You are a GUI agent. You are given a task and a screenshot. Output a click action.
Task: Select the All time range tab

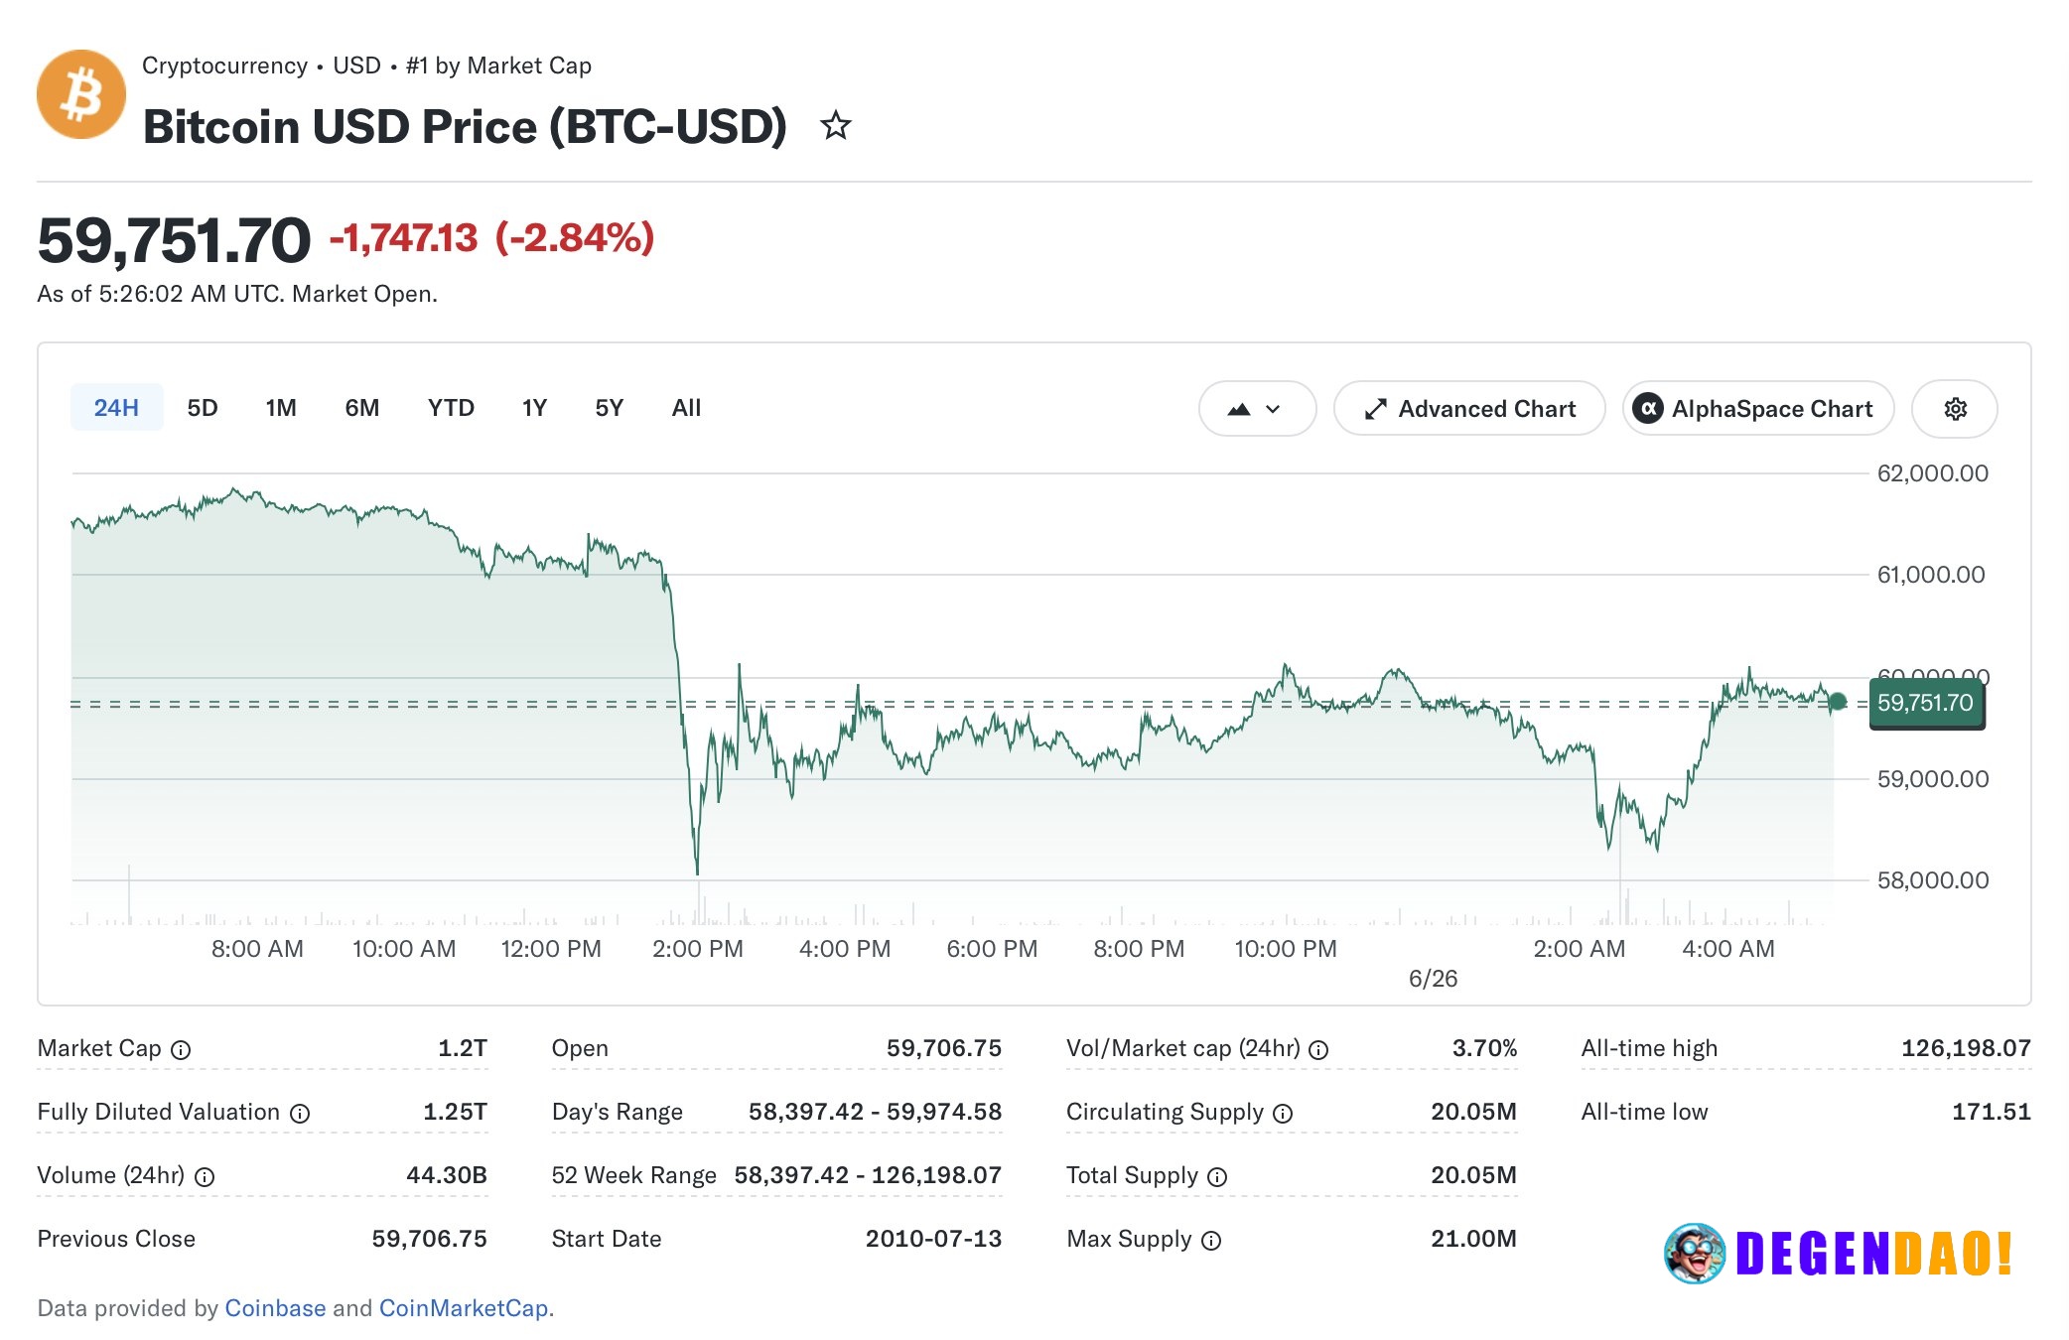coord(686,408)
